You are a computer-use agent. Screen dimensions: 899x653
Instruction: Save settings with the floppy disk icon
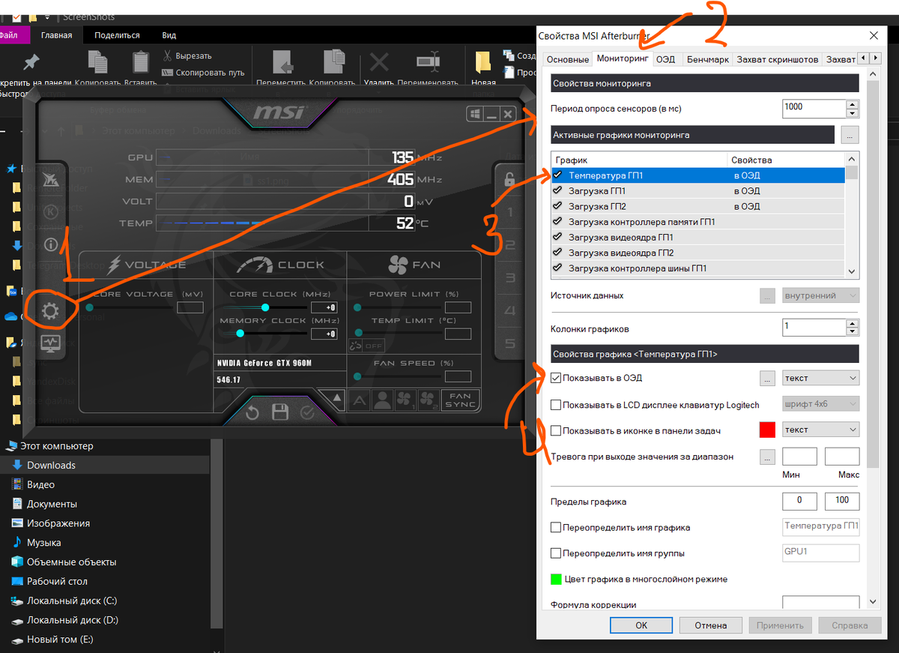[280, 412]
